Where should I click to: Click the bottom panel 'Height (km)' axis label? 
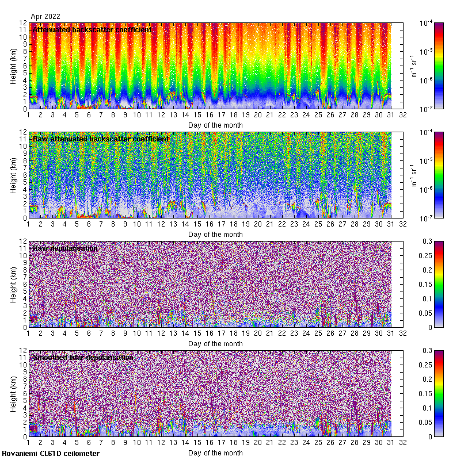[x=13, y=394]
